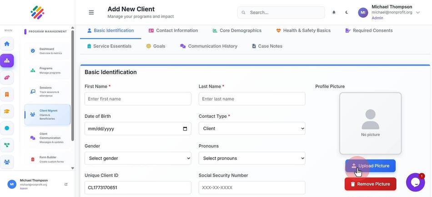Switch to Communication History tab
This screenshot has height=197, width=432.
click(x=209, y=46)
